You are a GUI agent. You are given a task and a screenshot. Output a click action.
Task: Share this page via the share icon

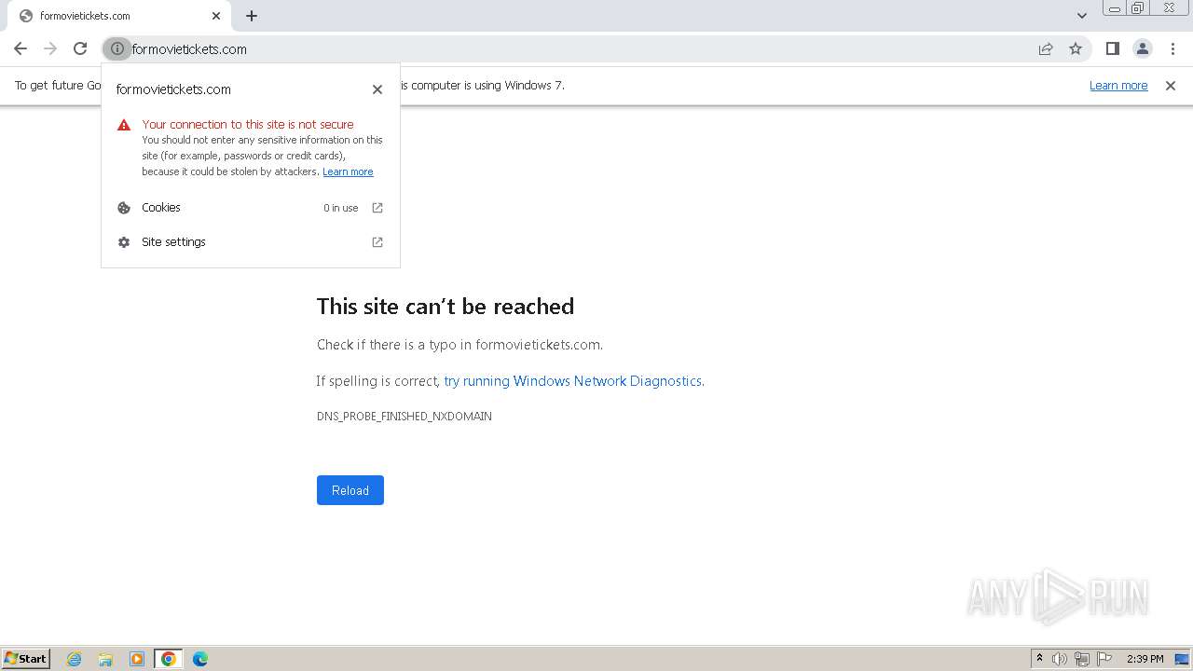tap(1046, 48)
